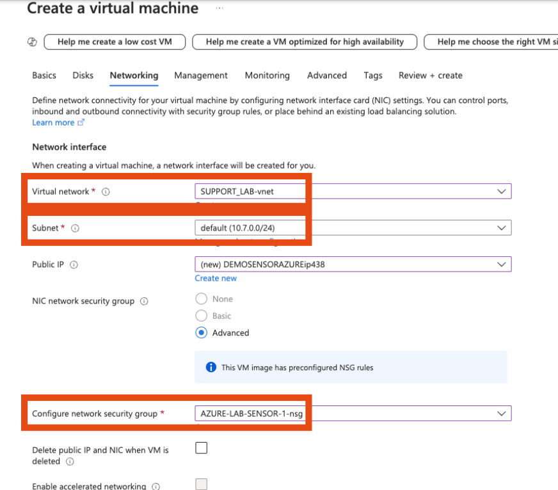The width and height of the screenshot is (558, 490).
Task: Go to the Management tab
Action: (201, 76)
